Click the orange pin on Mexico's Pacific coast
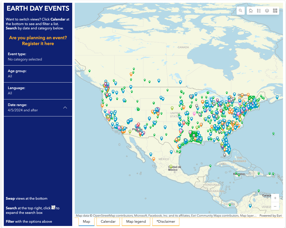This screenshot has width=286, height=228. coord(154,159)
